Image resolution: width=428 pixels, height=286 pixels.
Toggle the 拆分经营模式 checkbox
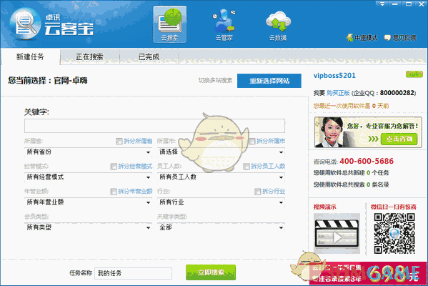[114, 166]
